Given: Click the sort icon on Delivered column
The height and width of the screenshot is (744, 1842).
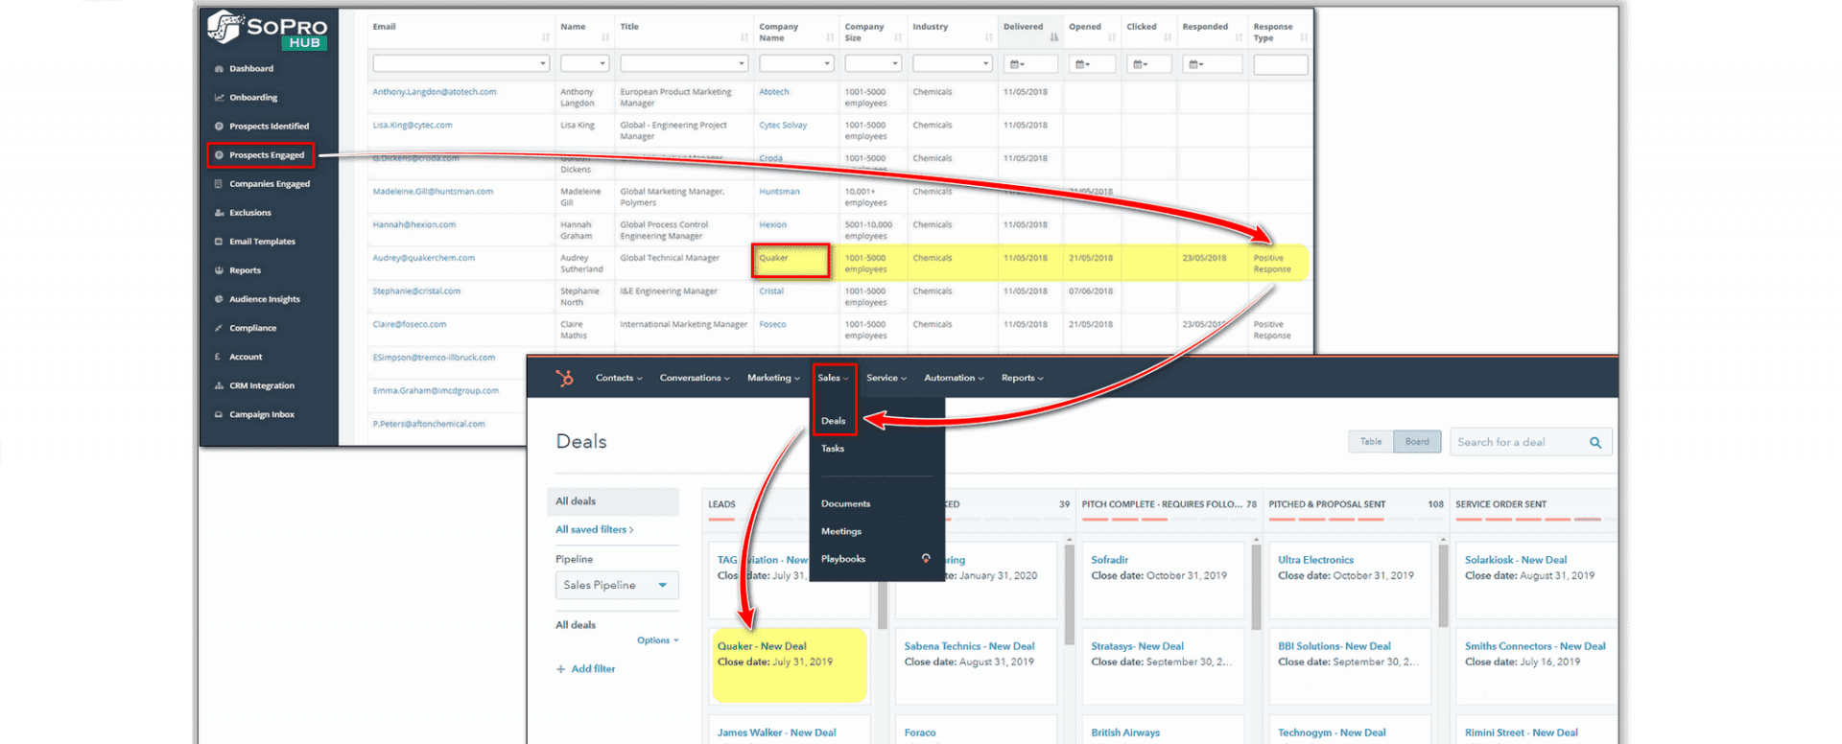Looking at the screenshot, I should click(x=1053, y=37).
